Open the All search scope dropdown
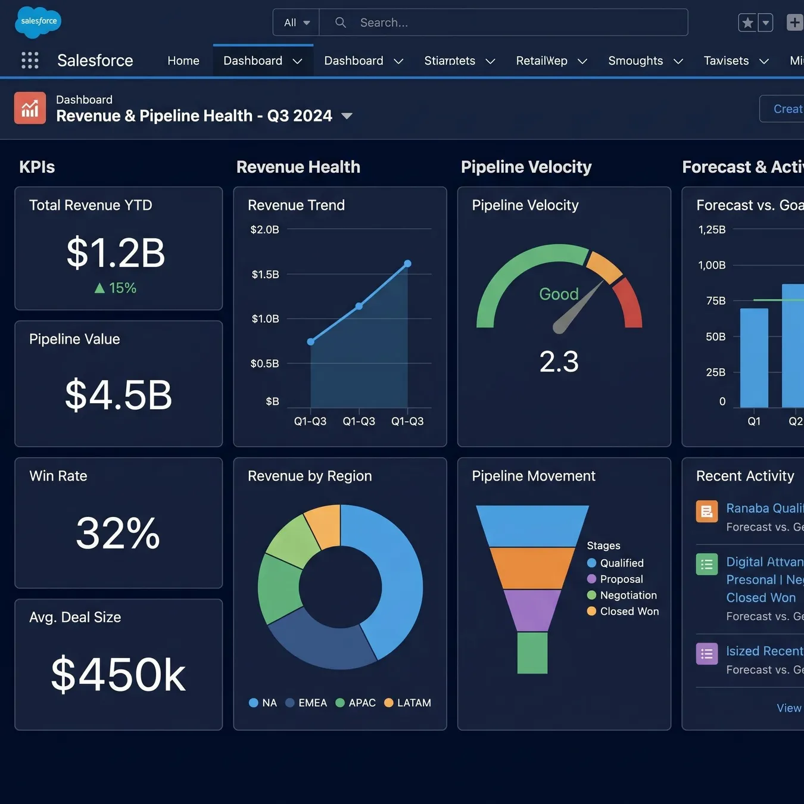Screen dimensions: 804x804 click(297, 23)
